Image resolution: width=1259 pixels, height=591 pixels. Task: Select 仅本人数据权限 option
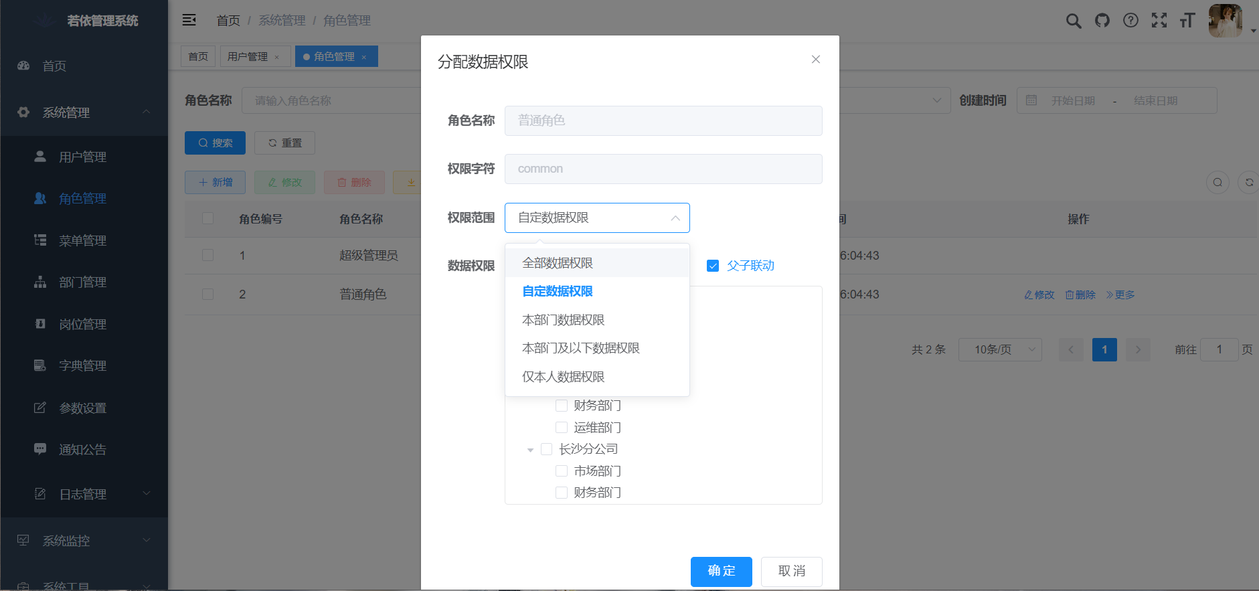(x=563, y=377)
